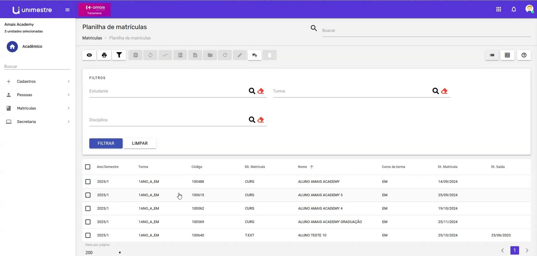Open the items per page dropdown
Viewport: 537px width, 256px height.
pos(103,252)
